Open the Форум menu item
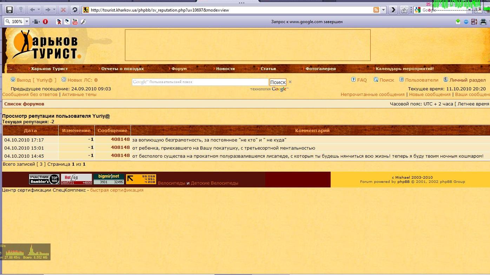 [179, 69]
